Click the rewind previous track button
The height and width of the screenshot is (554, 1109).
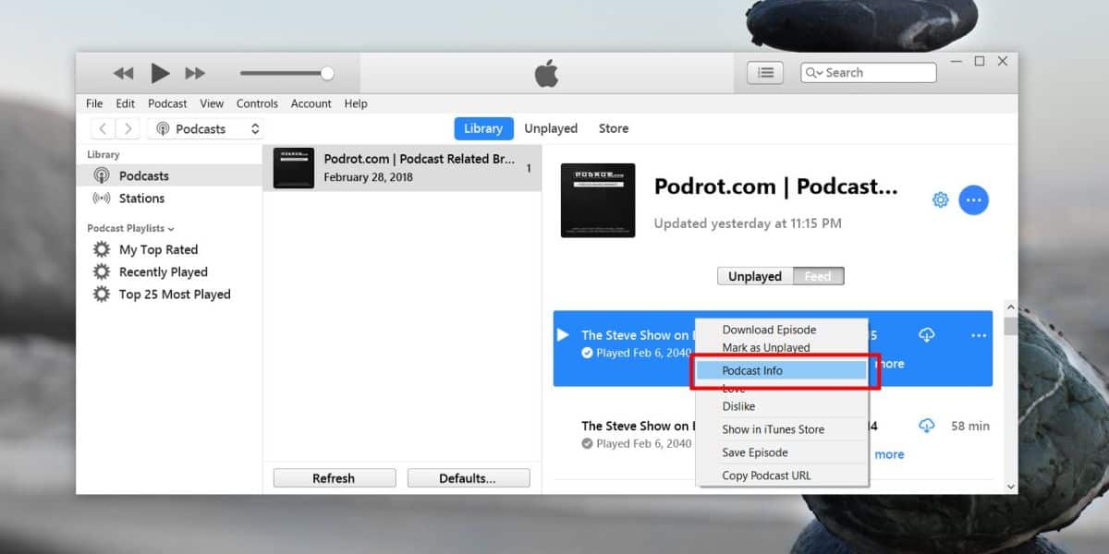point(123,73)
